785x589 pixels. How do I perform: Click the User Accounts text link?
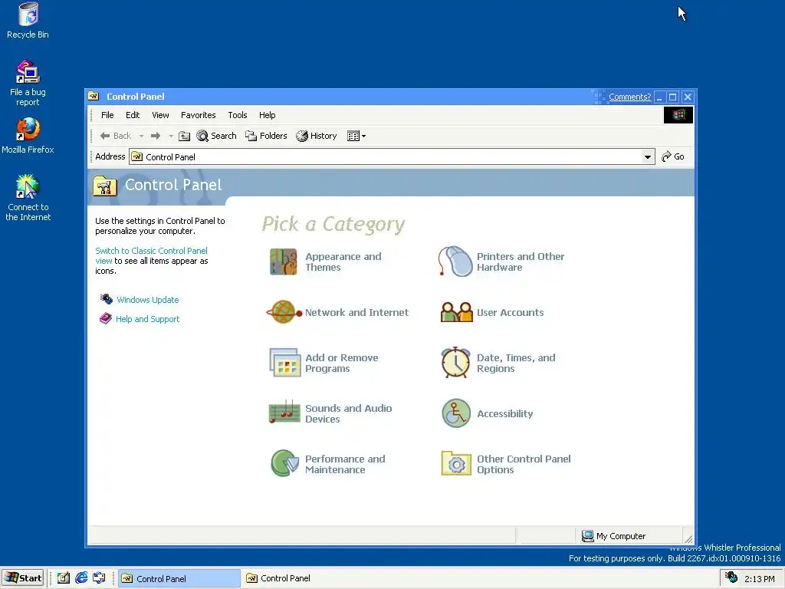tap(510, 312)
